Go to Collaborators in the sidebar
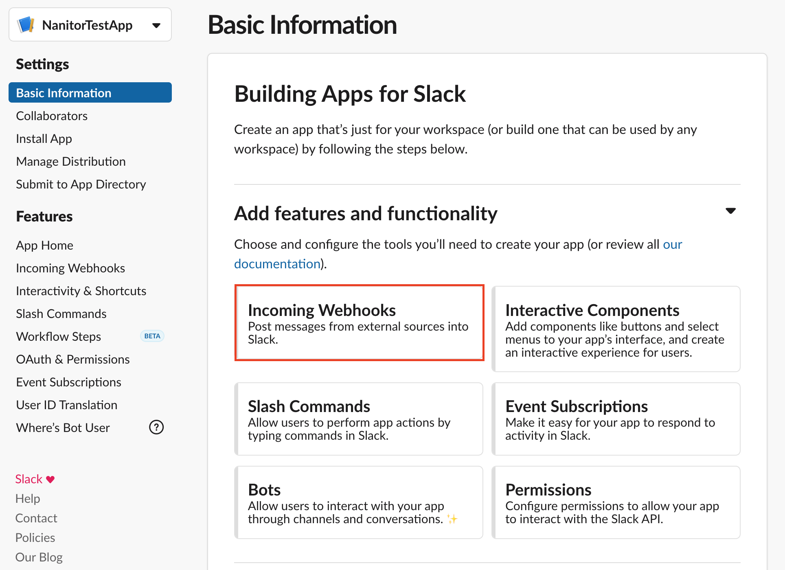Screen dimensions: 785x570 pyautogui.click(x=52, y=116)
